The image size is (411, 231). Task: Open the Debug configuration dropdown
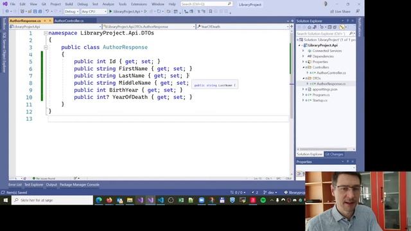[x=71, y=12]
